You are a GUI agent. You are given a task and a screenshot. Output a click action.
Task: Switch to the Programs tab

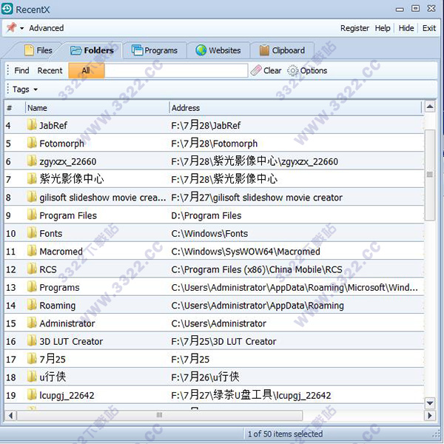(x=155, y=50)
